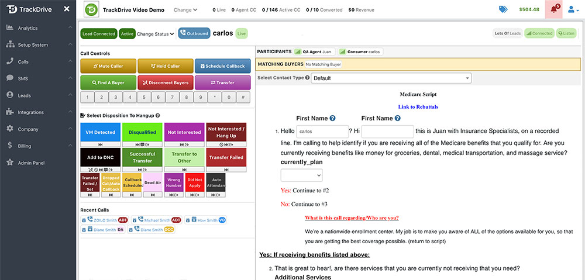Open How Smith recent call

205,220
